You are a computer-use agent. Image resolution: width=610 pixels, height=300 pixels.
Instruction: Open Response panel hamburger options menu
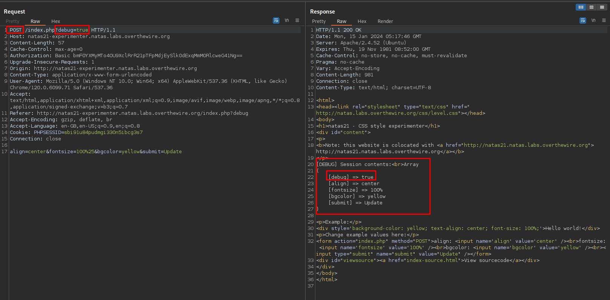pyautogui.click(x=604, y=20)
